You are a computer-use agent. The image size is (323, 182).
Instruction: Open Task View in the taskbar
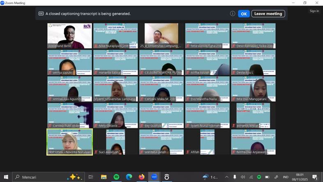coord(91,177)
